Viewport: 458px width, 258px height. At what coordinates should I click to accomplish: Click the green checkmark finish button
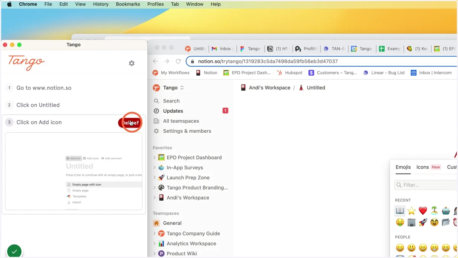[14, 251]
